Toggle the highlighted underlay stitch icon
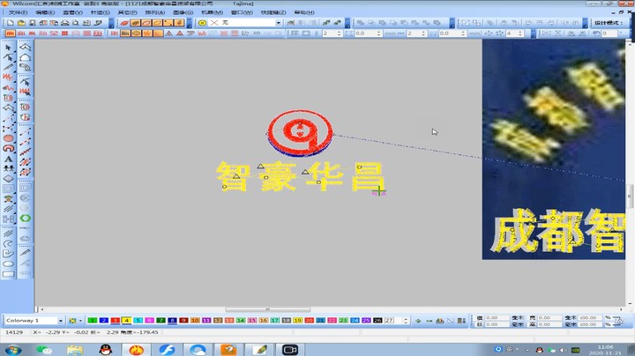635x356 pixels. coord(125,33)
